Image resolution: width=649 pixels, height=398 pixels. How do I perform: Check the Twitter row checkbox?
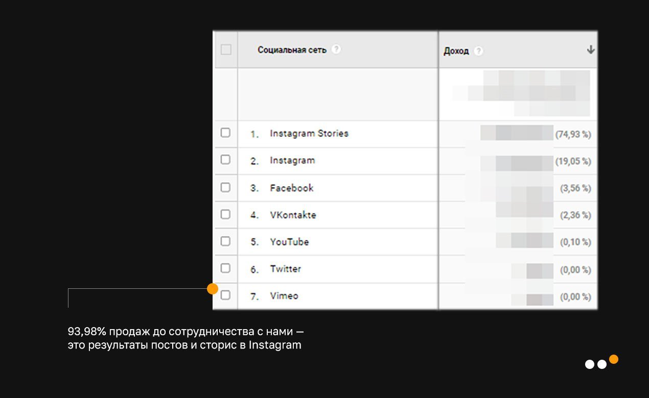pyautogui.click(x=225, y=268)
